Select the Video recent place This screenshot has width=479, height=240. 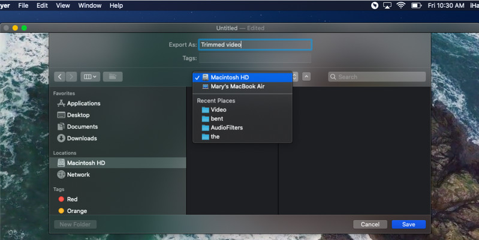pos(243,109)
